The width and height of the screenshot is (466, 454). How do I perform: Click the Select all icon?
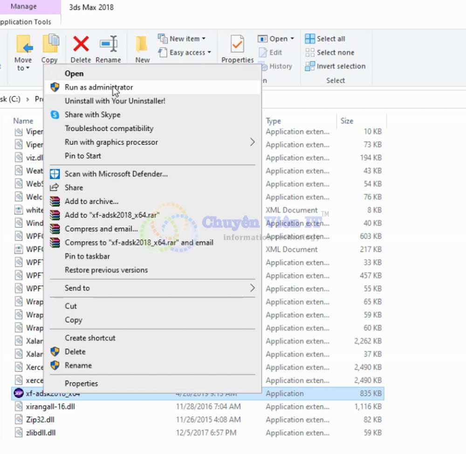pos(310,39)
